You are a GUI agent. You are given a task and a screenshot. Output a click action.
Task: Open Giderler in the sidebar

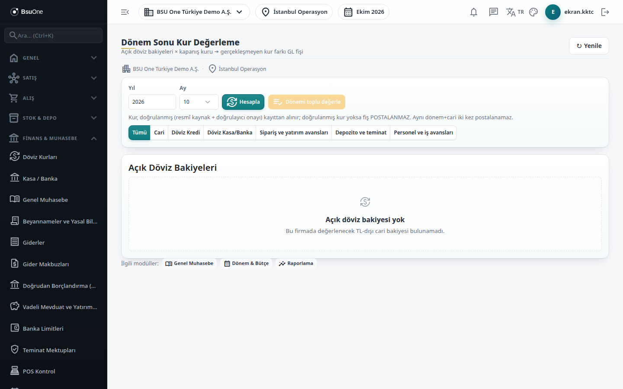(54, 242)
